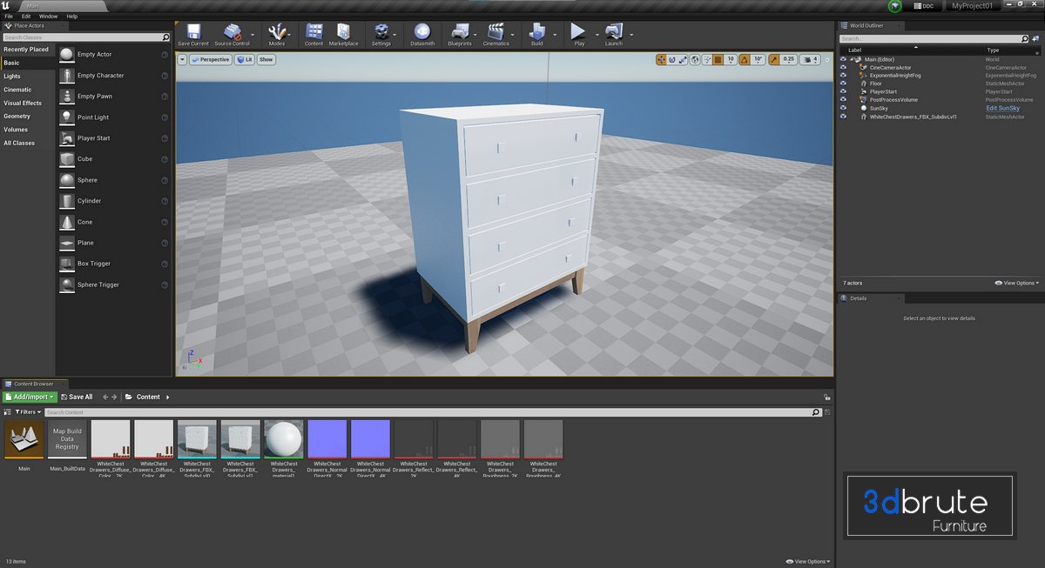Toggle visibility of CineCameraActor
This screenshot has height=568, width=1045.
(843, 67)
